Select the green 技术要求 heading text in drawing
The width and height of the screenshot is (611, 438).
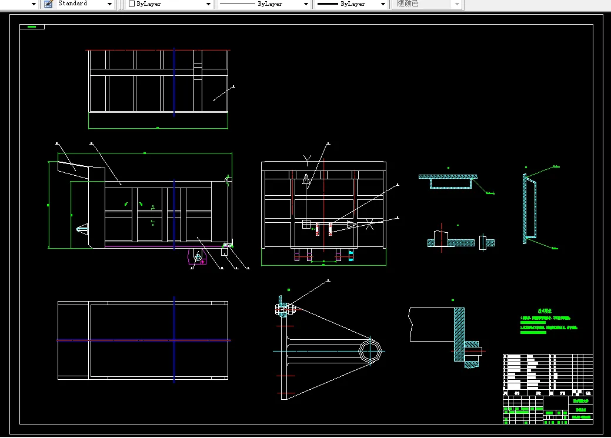pyautogui.click(x=545, y=311)
